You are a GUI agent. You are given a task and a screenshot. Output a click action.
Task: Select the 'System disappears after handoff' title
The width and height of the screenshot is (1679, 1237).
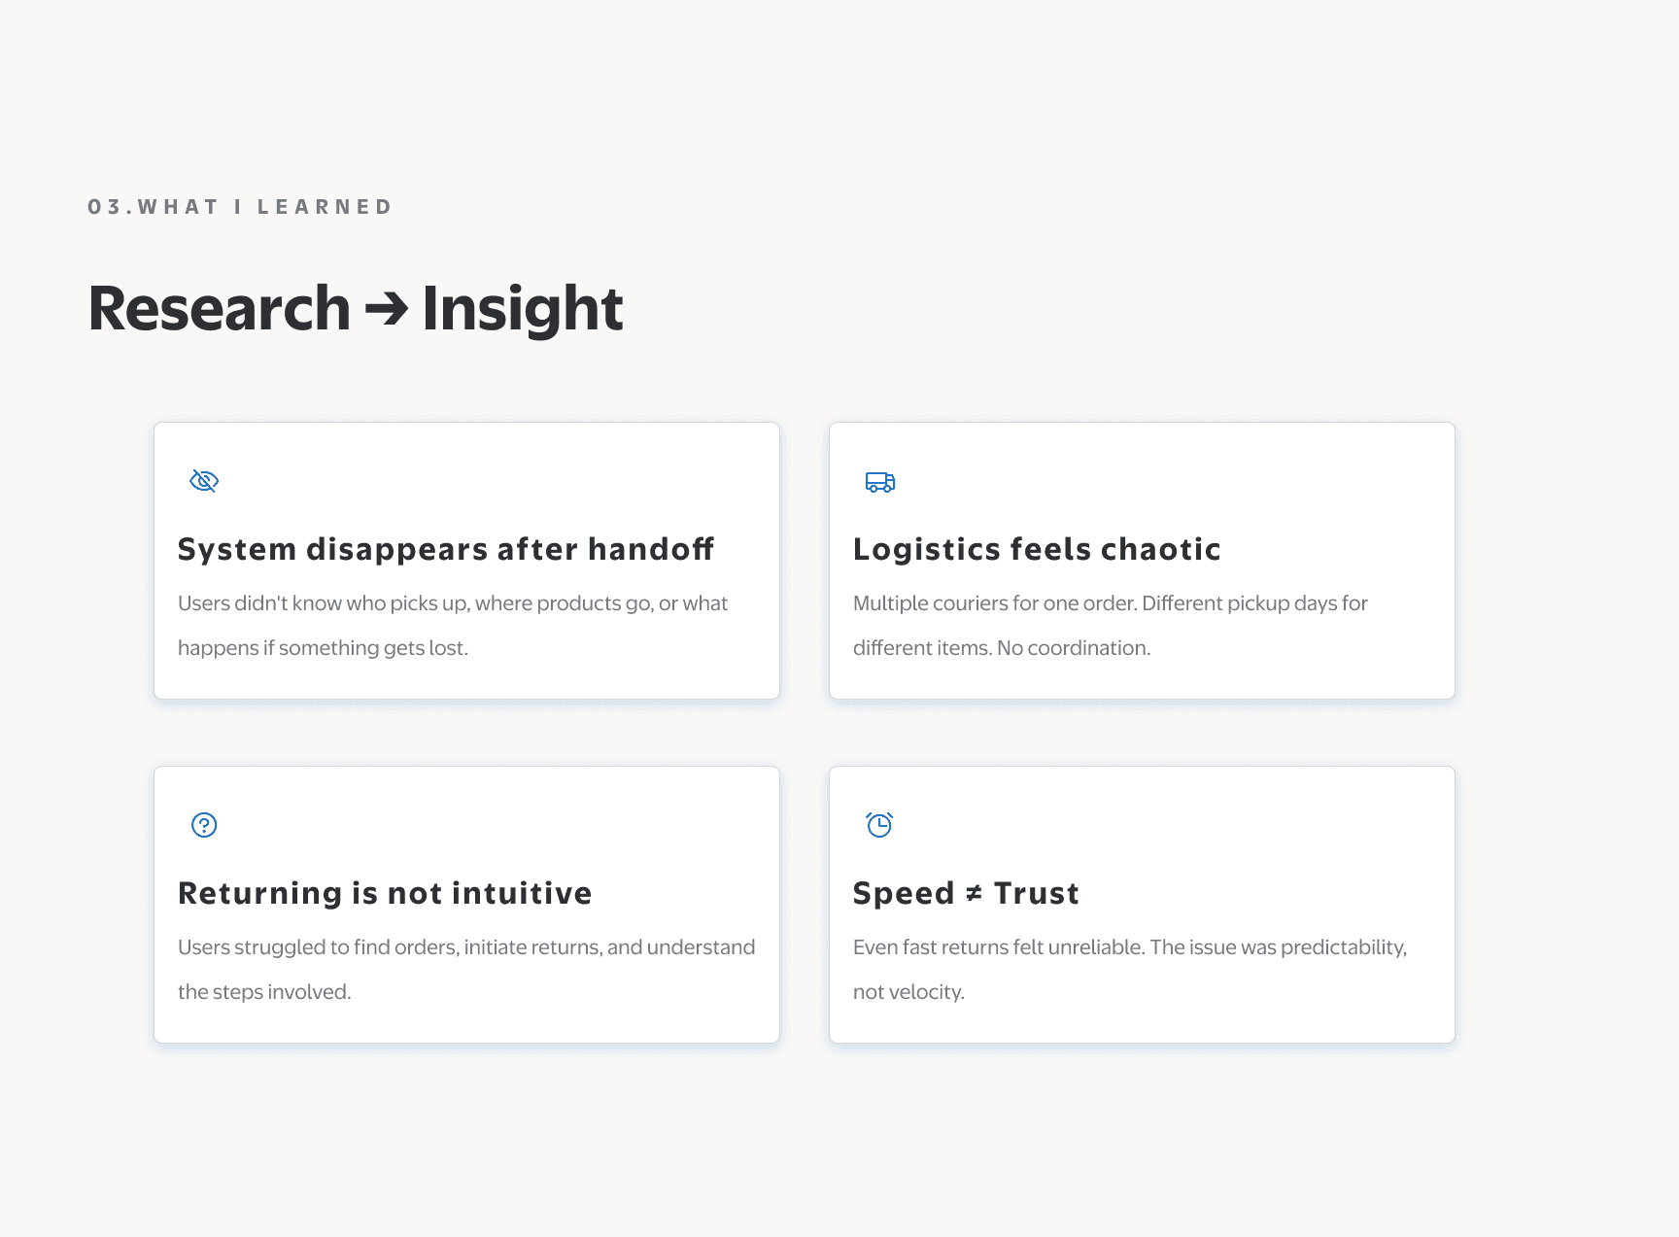(446, 549)
